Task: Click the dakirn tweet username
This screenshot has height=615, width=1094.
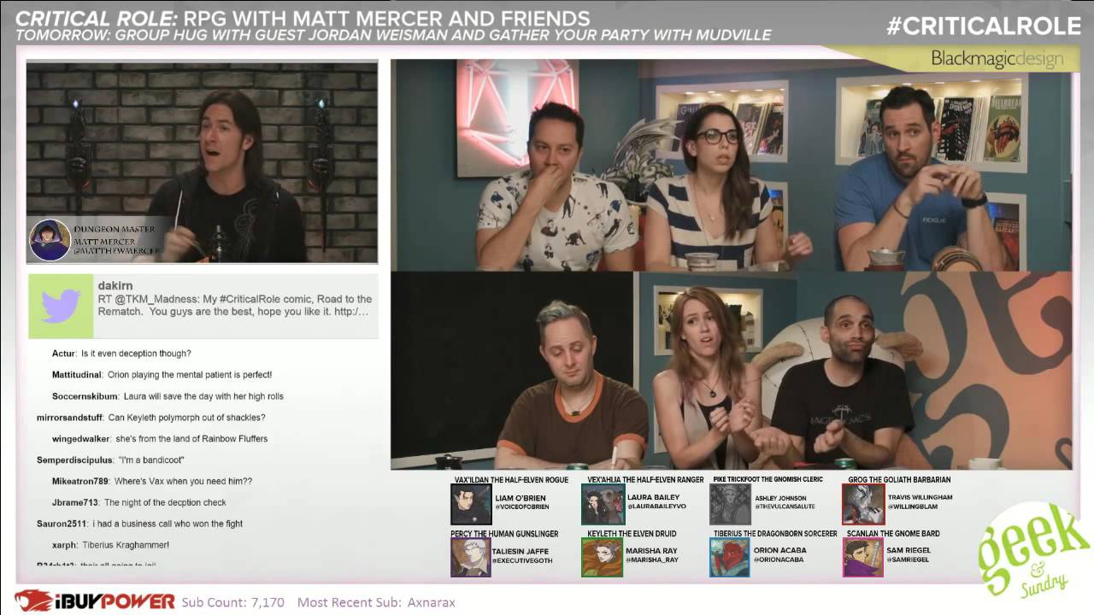Action: pyautogui.click(x=116, y=285)
